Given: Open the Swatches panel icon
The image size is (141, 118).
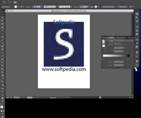Looking at the screenshot, I should click(x=137, y=27).
